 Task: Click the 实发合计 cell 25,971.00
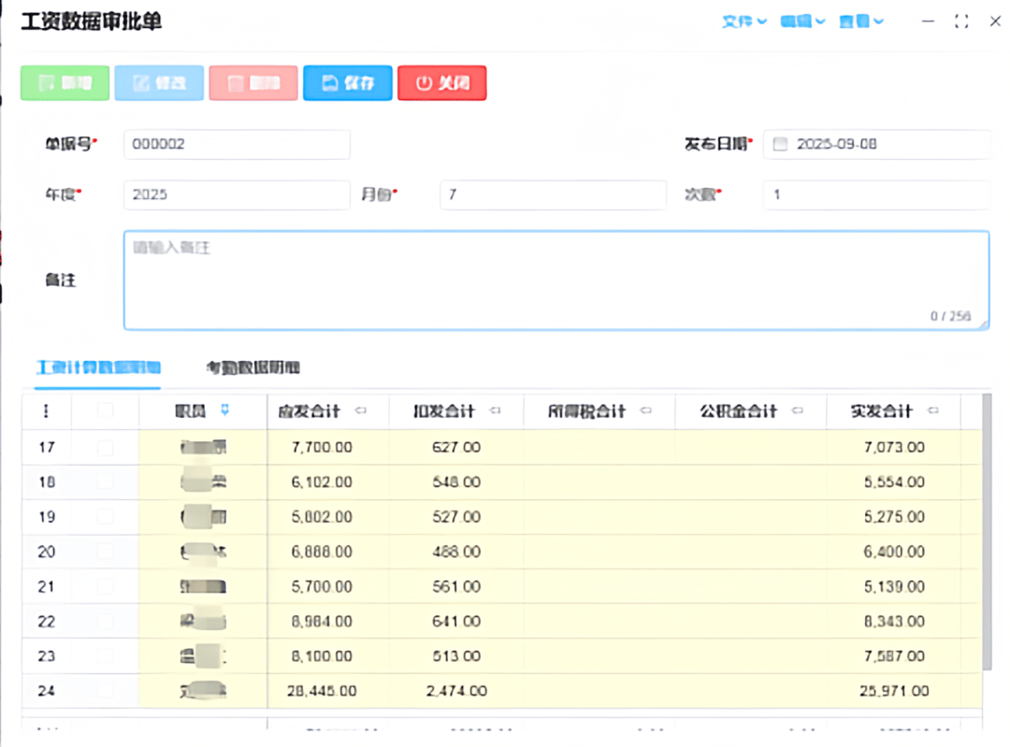[x=894, y=691]
